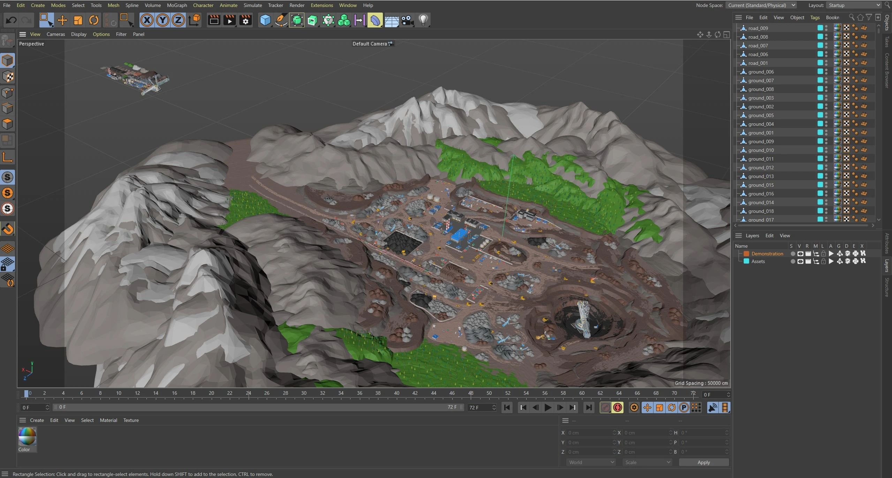Select the Color material swatch
This screenshot has width=892, height=478.
pyautogui.click(x=27, y=437)
